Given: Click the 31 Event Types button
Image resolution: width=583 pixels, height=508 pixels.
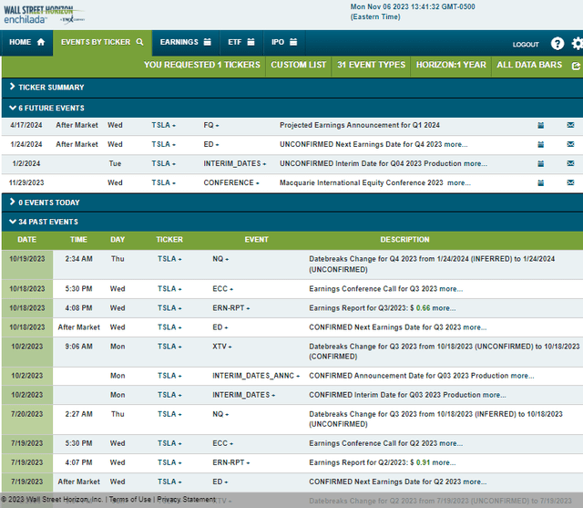Looking at the screenshot, I should point(371,65).
